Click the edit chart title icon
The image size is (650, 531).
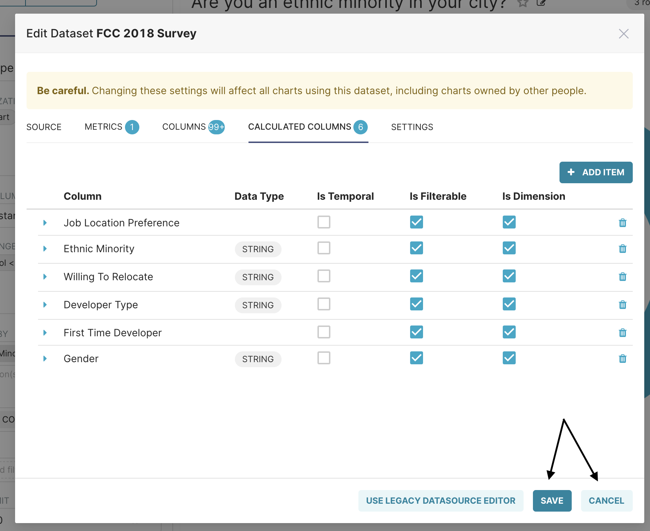click(542, 4)
